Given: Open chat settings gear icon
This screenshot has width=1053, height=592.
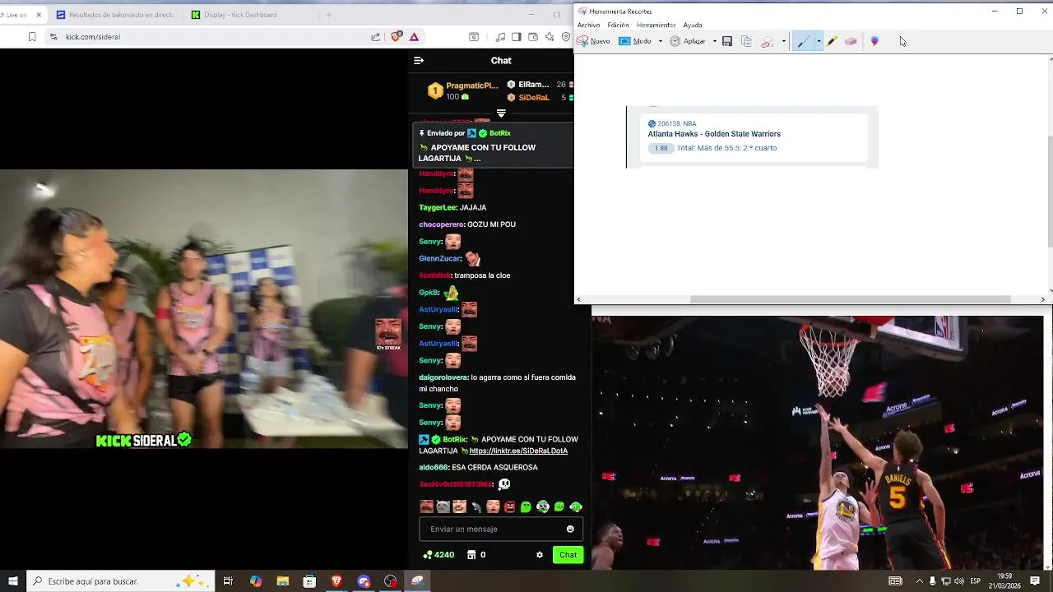Looking at the screenshot, I should [540, 555].
